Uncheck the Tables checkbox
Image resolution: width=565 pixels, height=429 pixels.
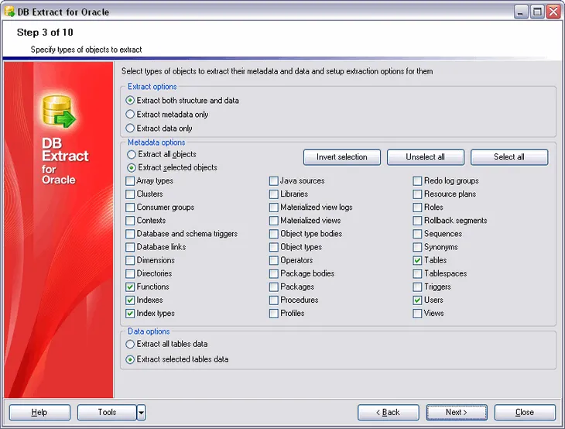[x=417, y=260]
